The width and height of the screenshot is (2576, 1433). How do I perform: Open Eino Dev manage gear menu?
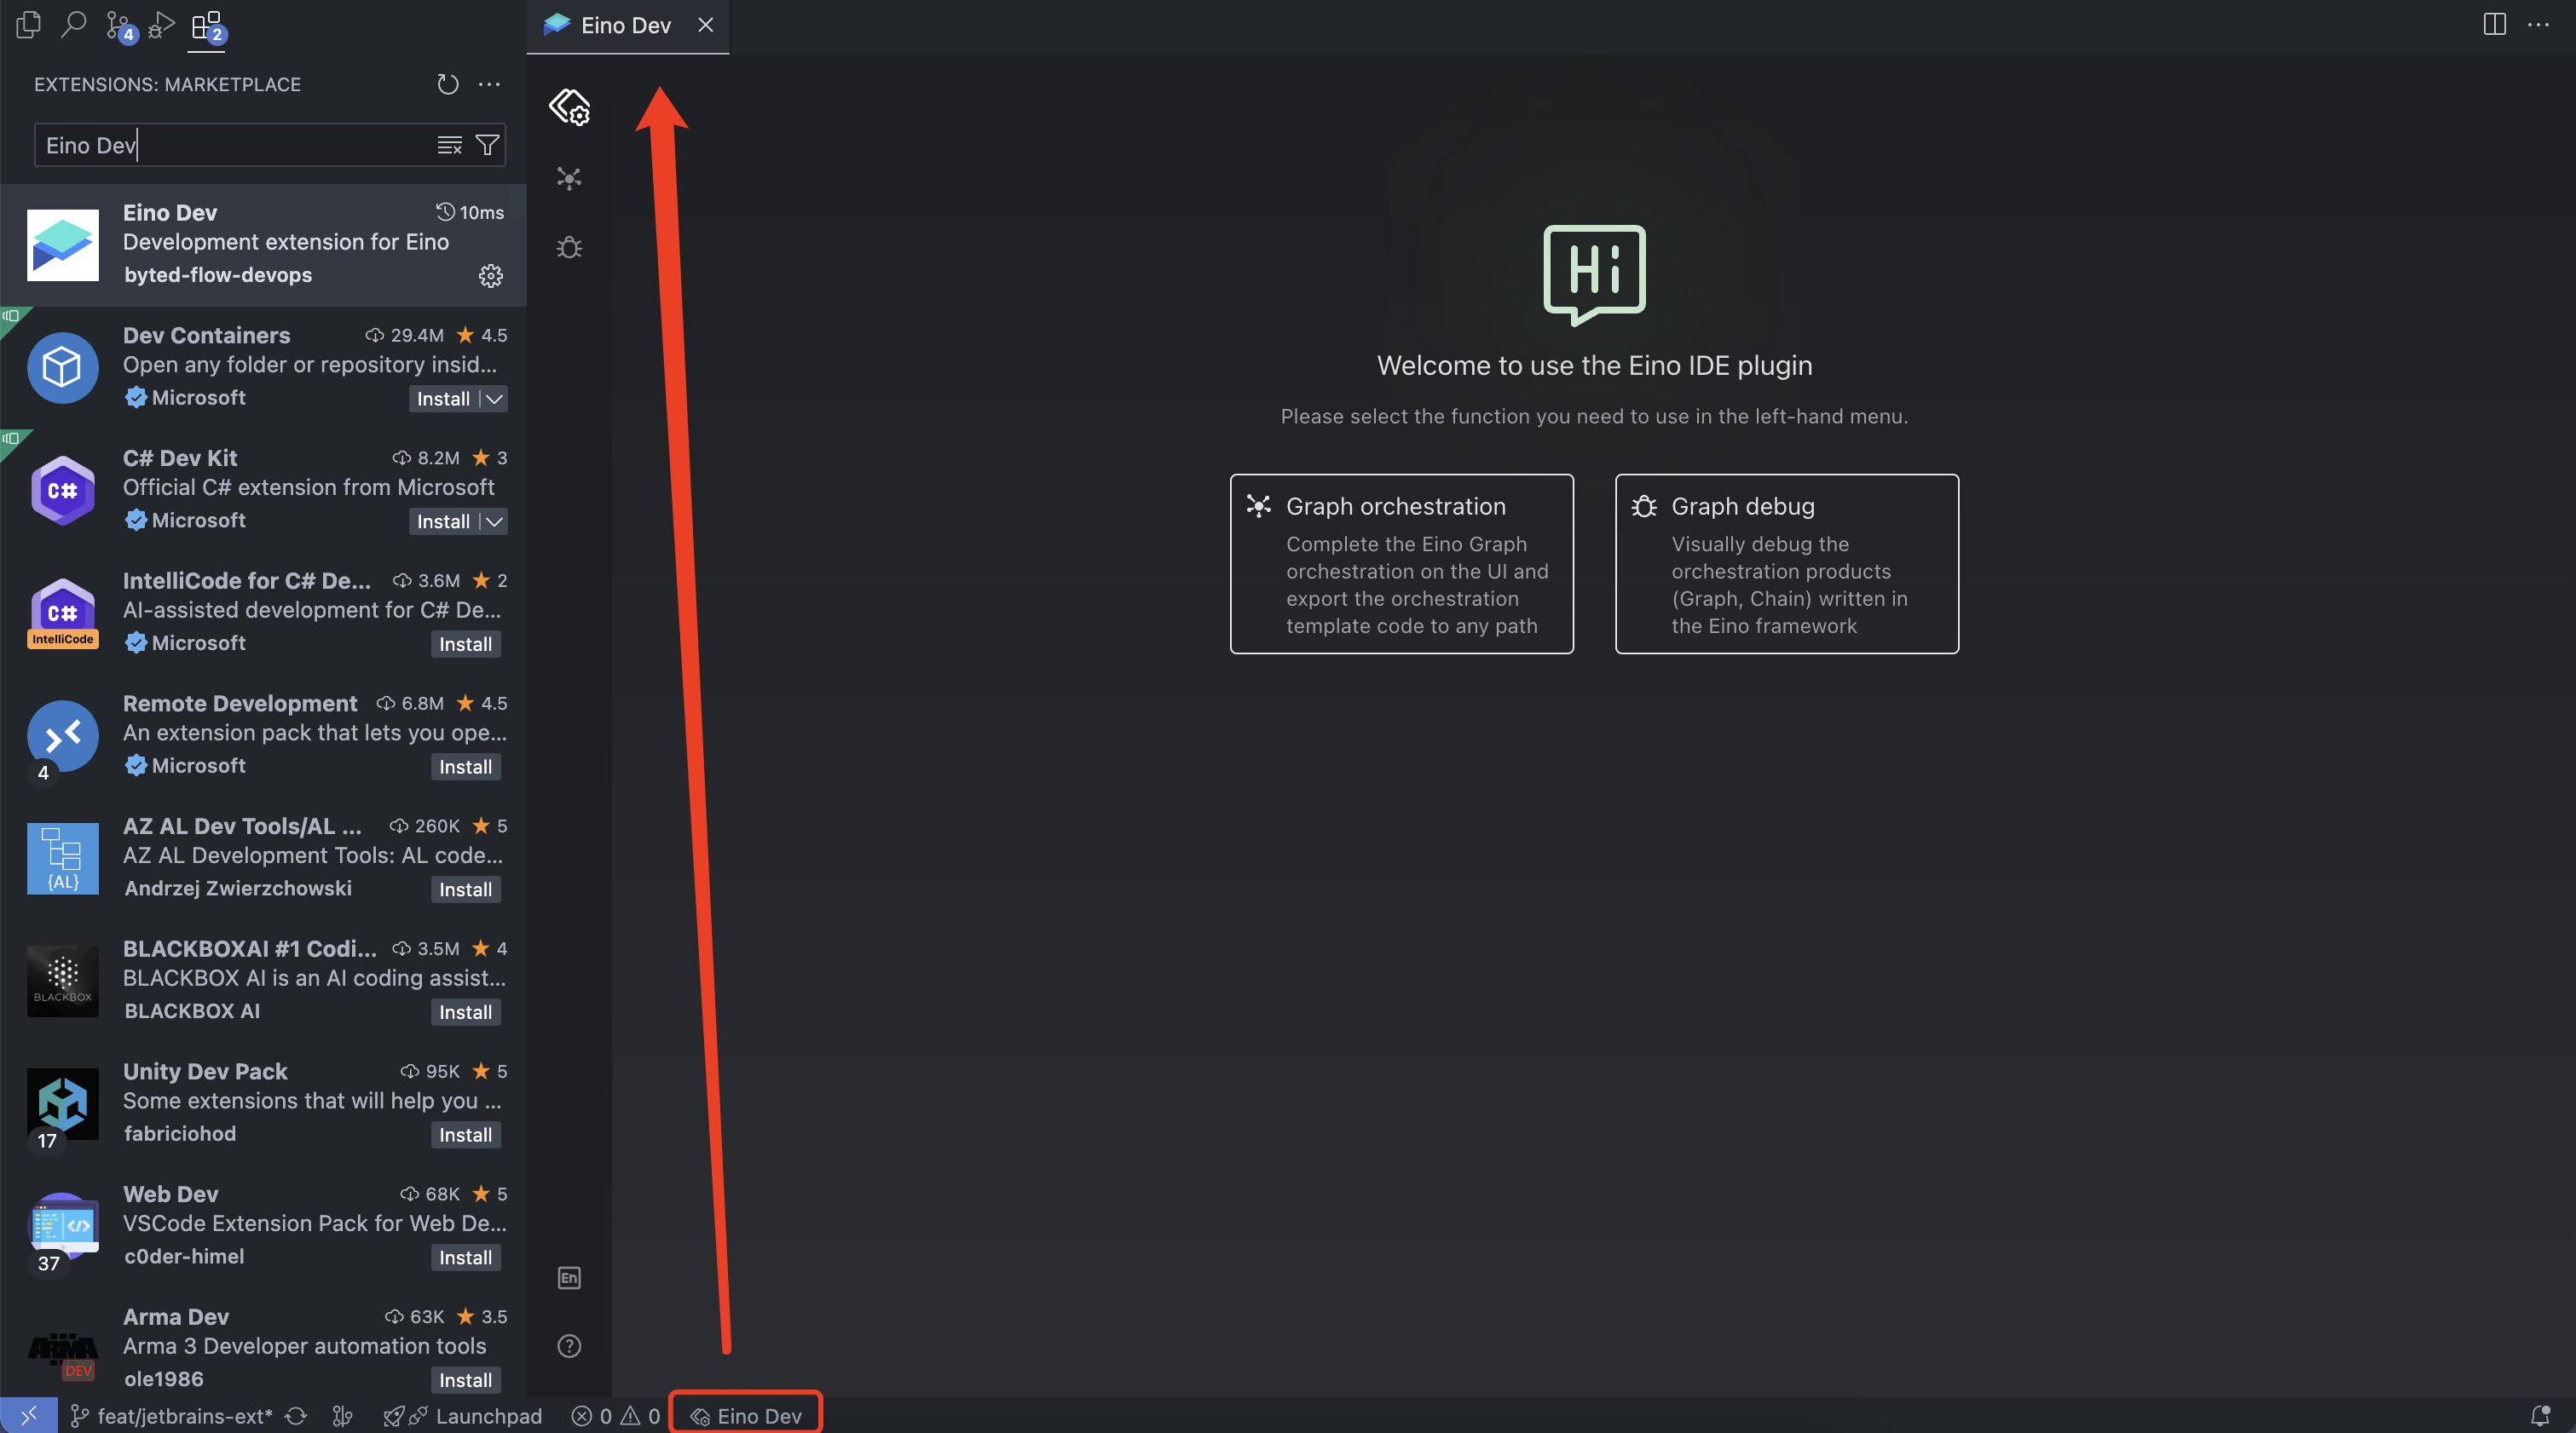(490, 276)
